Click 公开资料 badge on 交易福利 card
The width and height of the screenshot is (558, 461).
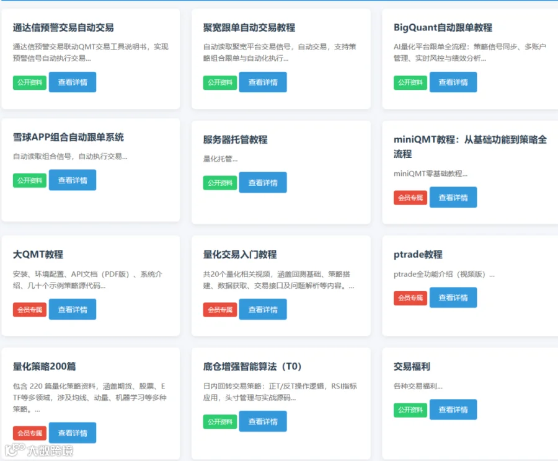pos(410,410)
